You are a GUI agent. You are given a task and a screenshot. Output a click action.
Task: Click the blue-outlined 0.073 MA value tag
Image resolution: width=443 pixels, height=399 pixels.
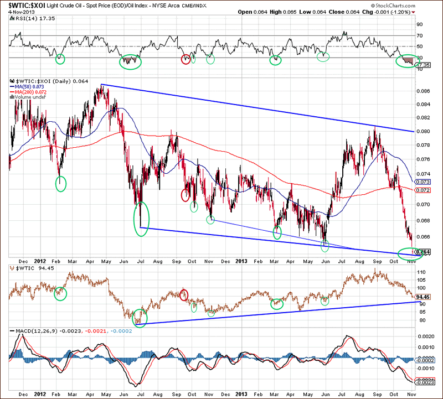tap(423, 182)
